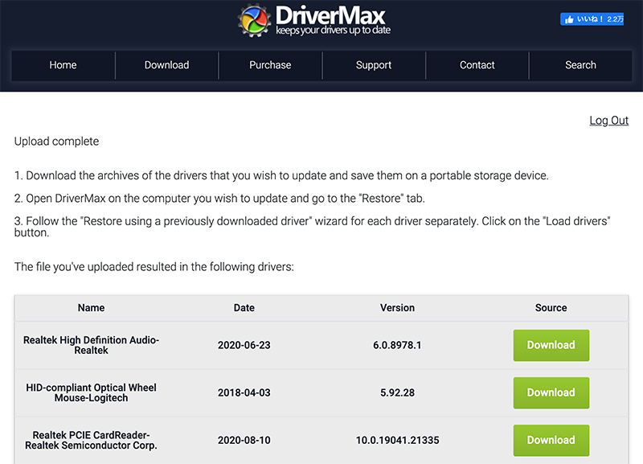Screen dimensions: 643x464
Task: Click the DriverMax gear logo icon
Action: coord(256,21)
